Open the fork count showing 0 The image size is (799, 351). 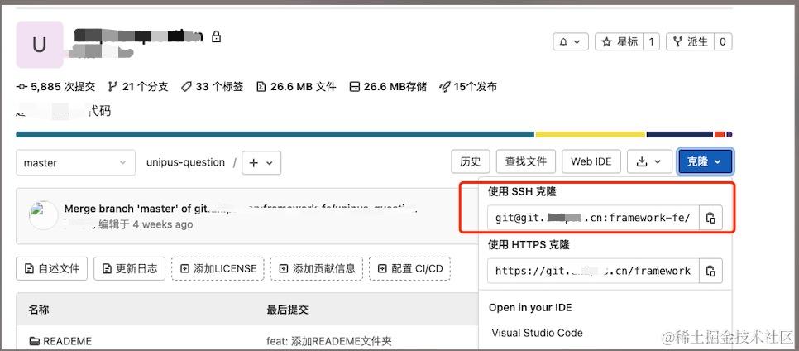(x=723, y=42)
